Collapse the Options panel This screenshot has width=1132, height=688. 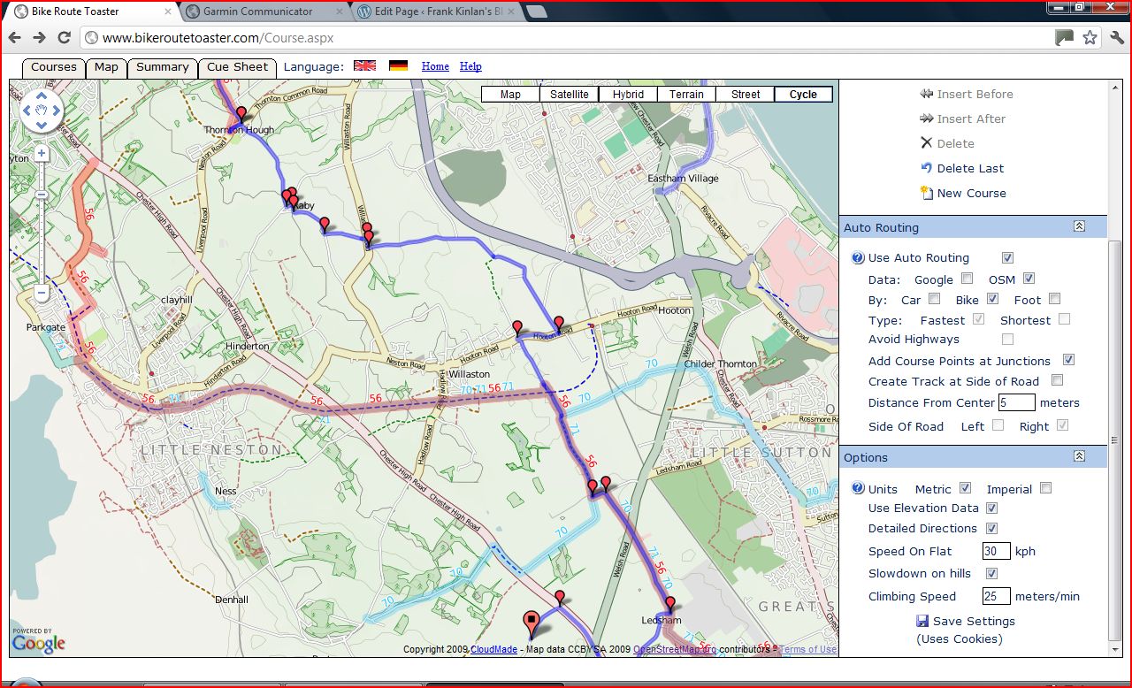[1079, 457]
